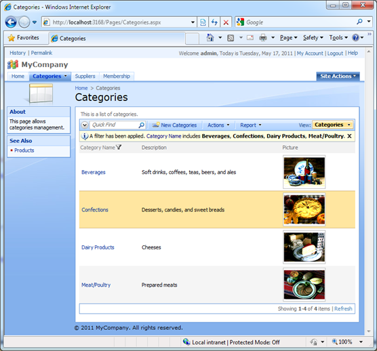This screenshot has width=377, height=351.
Task: Switch to the Suppliers tab
Action: tap(85, 76)
